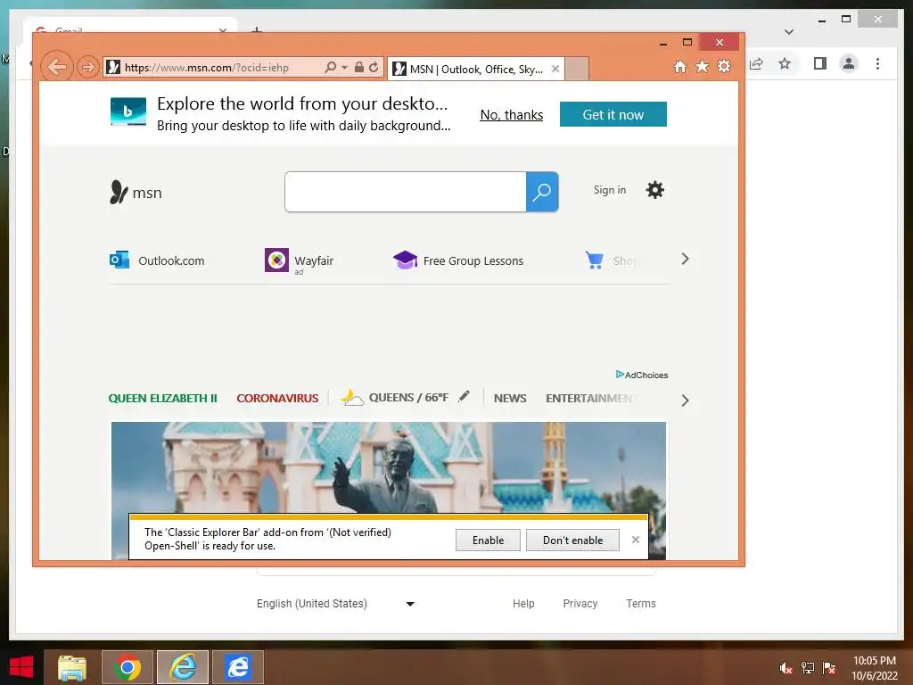Open MSN page settings gear
Screen dimensions: 913x685
(655, 190)
